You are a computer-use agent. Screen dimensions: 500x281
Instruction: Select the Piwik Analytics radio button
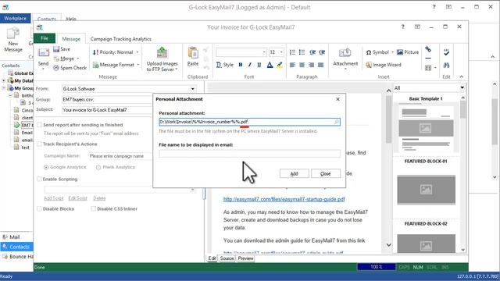point(98,167)
